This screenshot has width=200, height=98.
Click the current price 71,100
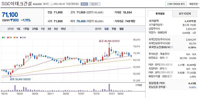coord(10,15)
